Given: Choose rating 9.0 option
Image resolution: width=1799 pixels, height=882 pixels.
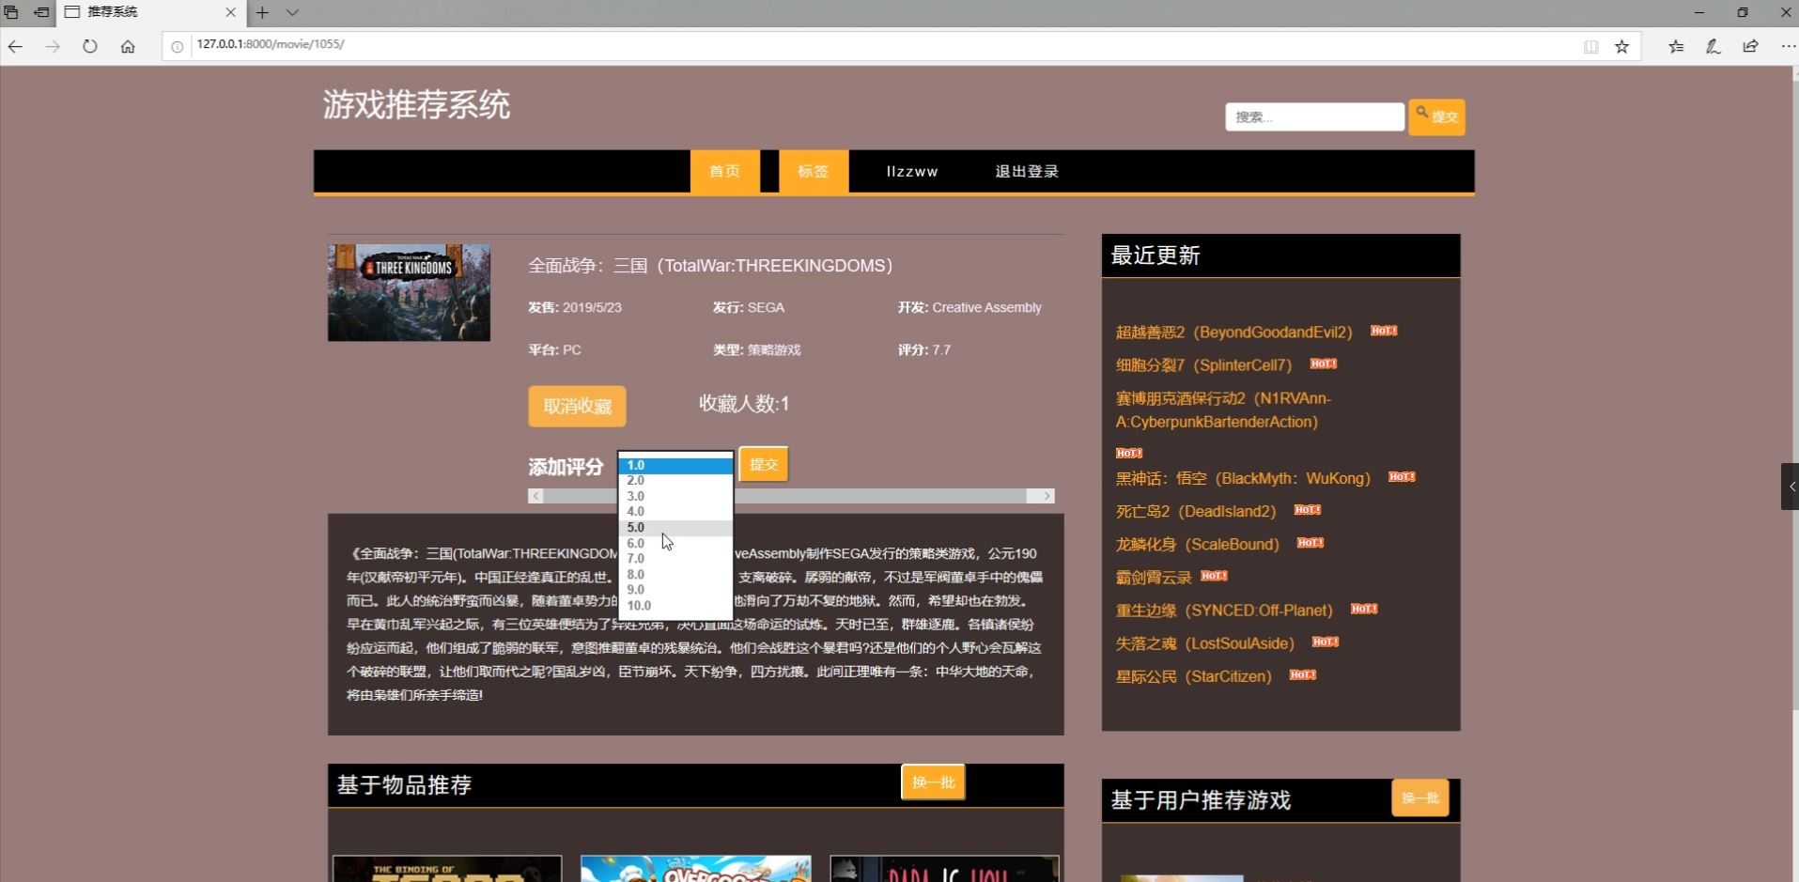Looking at the screenshot, I should [675, 590].
